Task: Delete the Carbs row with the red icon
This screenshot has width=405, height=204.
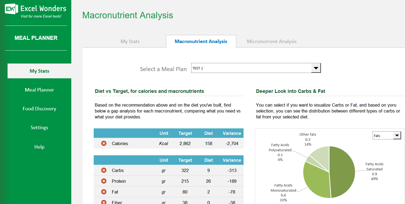Action: coord(104,170)
